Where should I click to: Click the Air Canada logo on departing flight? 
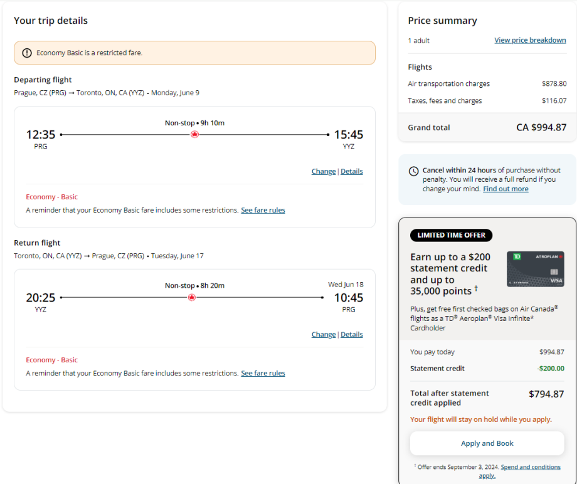click(194, 134)
